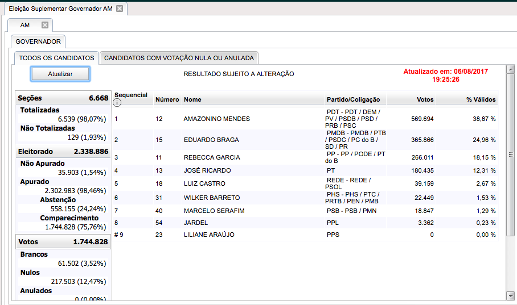517x305 pixels.
Task: Sort by the % Válidos column header
Action: pos(481,99)
